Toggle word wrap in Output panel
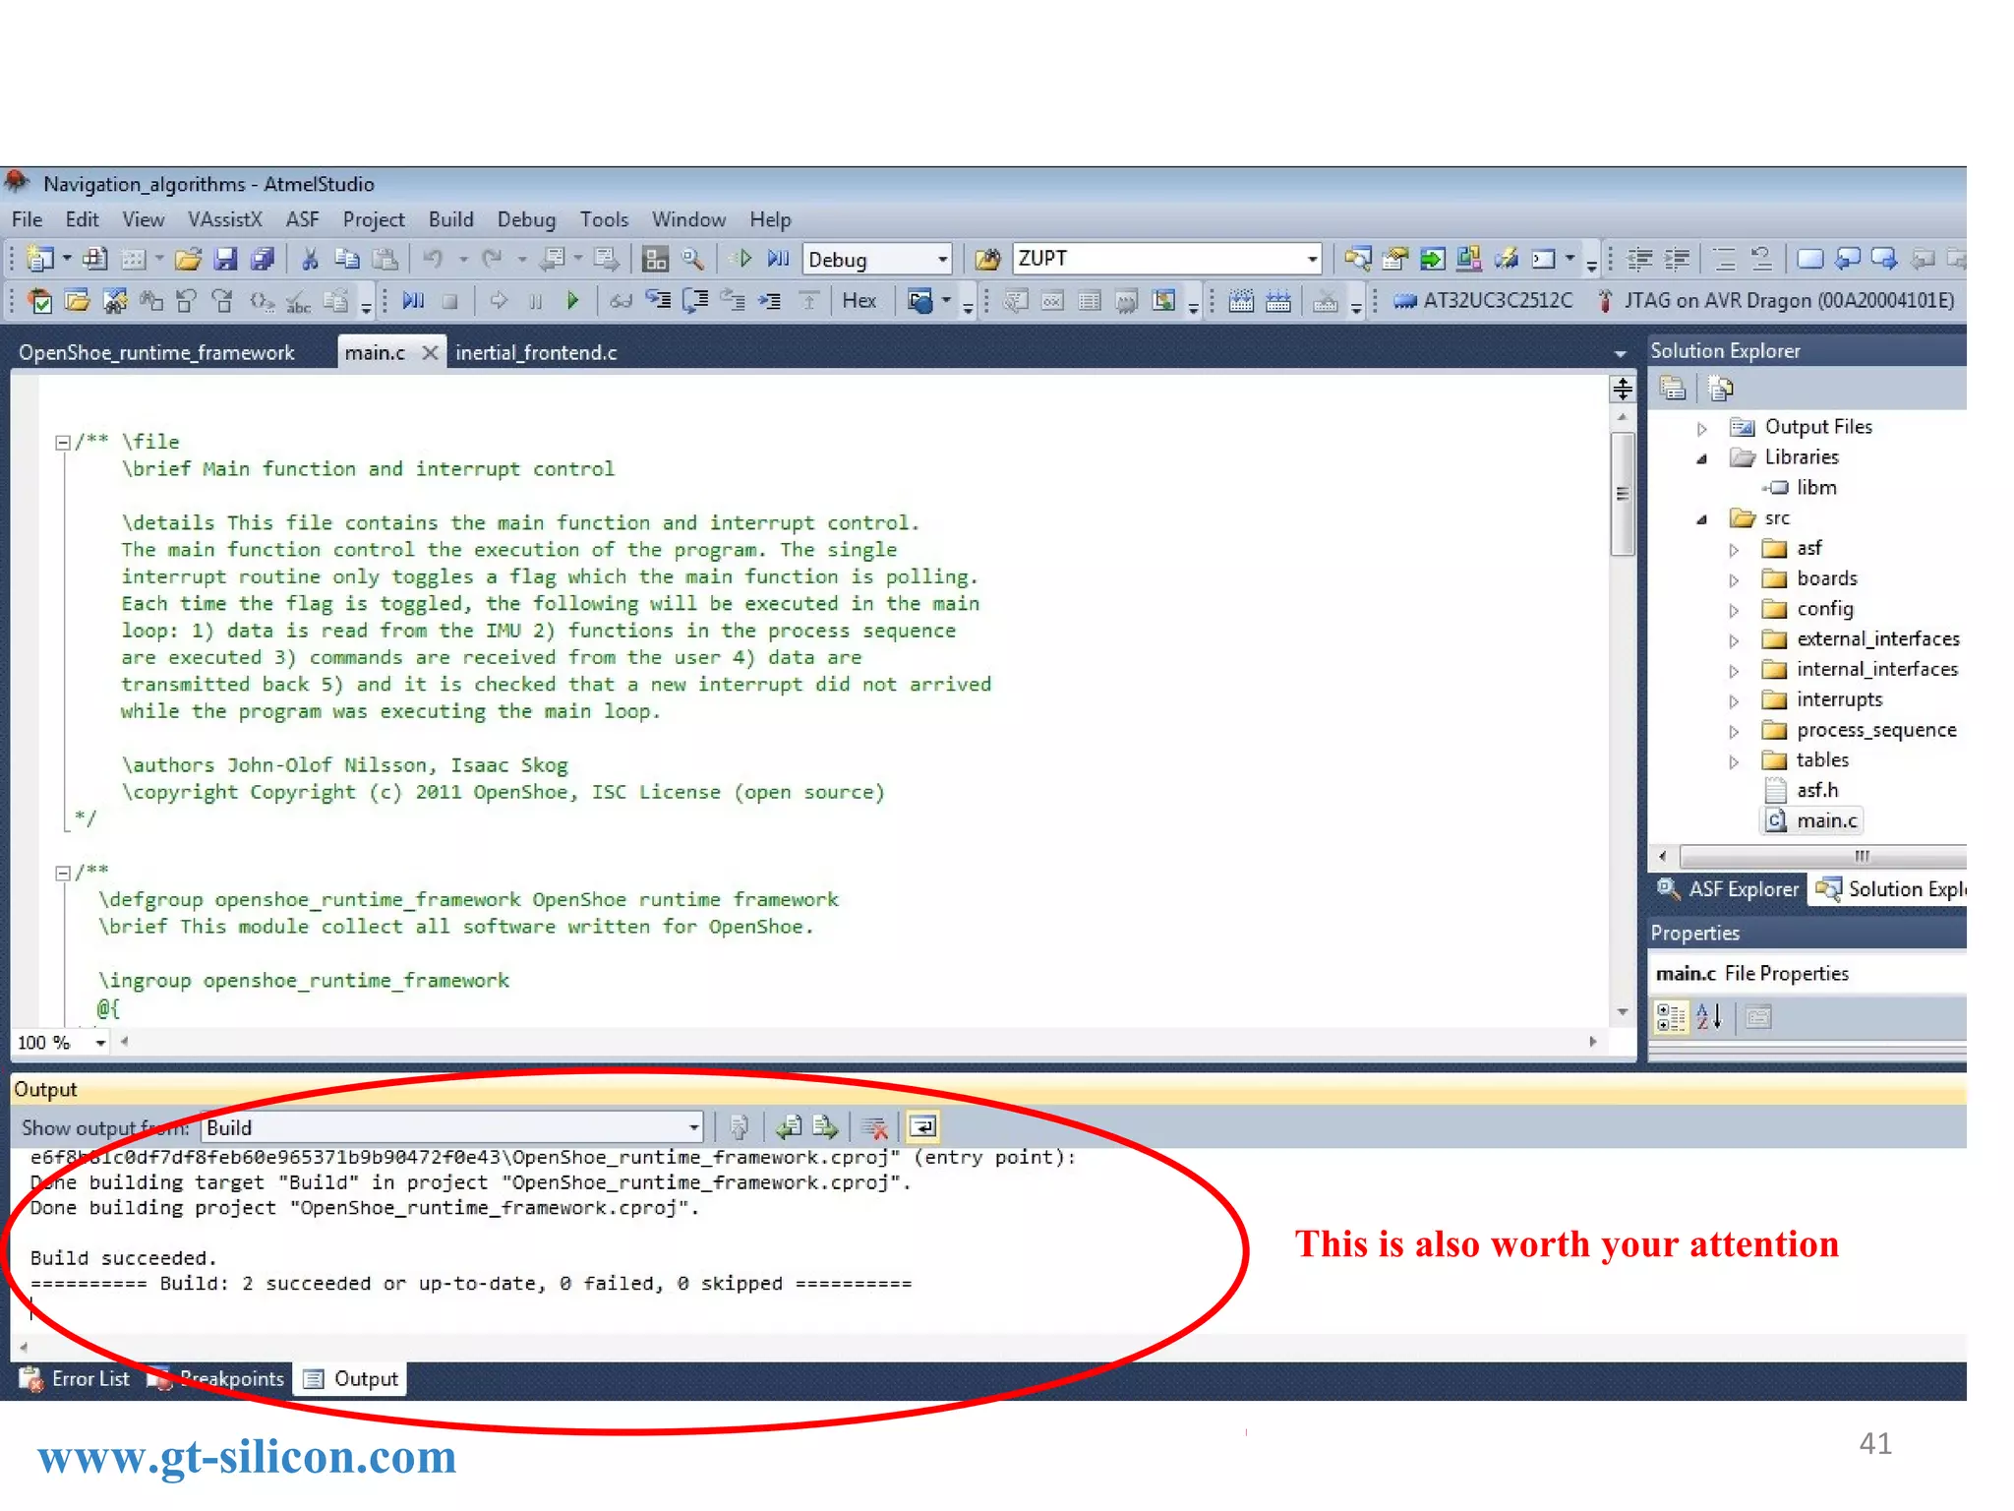 tap(922, 1127)
